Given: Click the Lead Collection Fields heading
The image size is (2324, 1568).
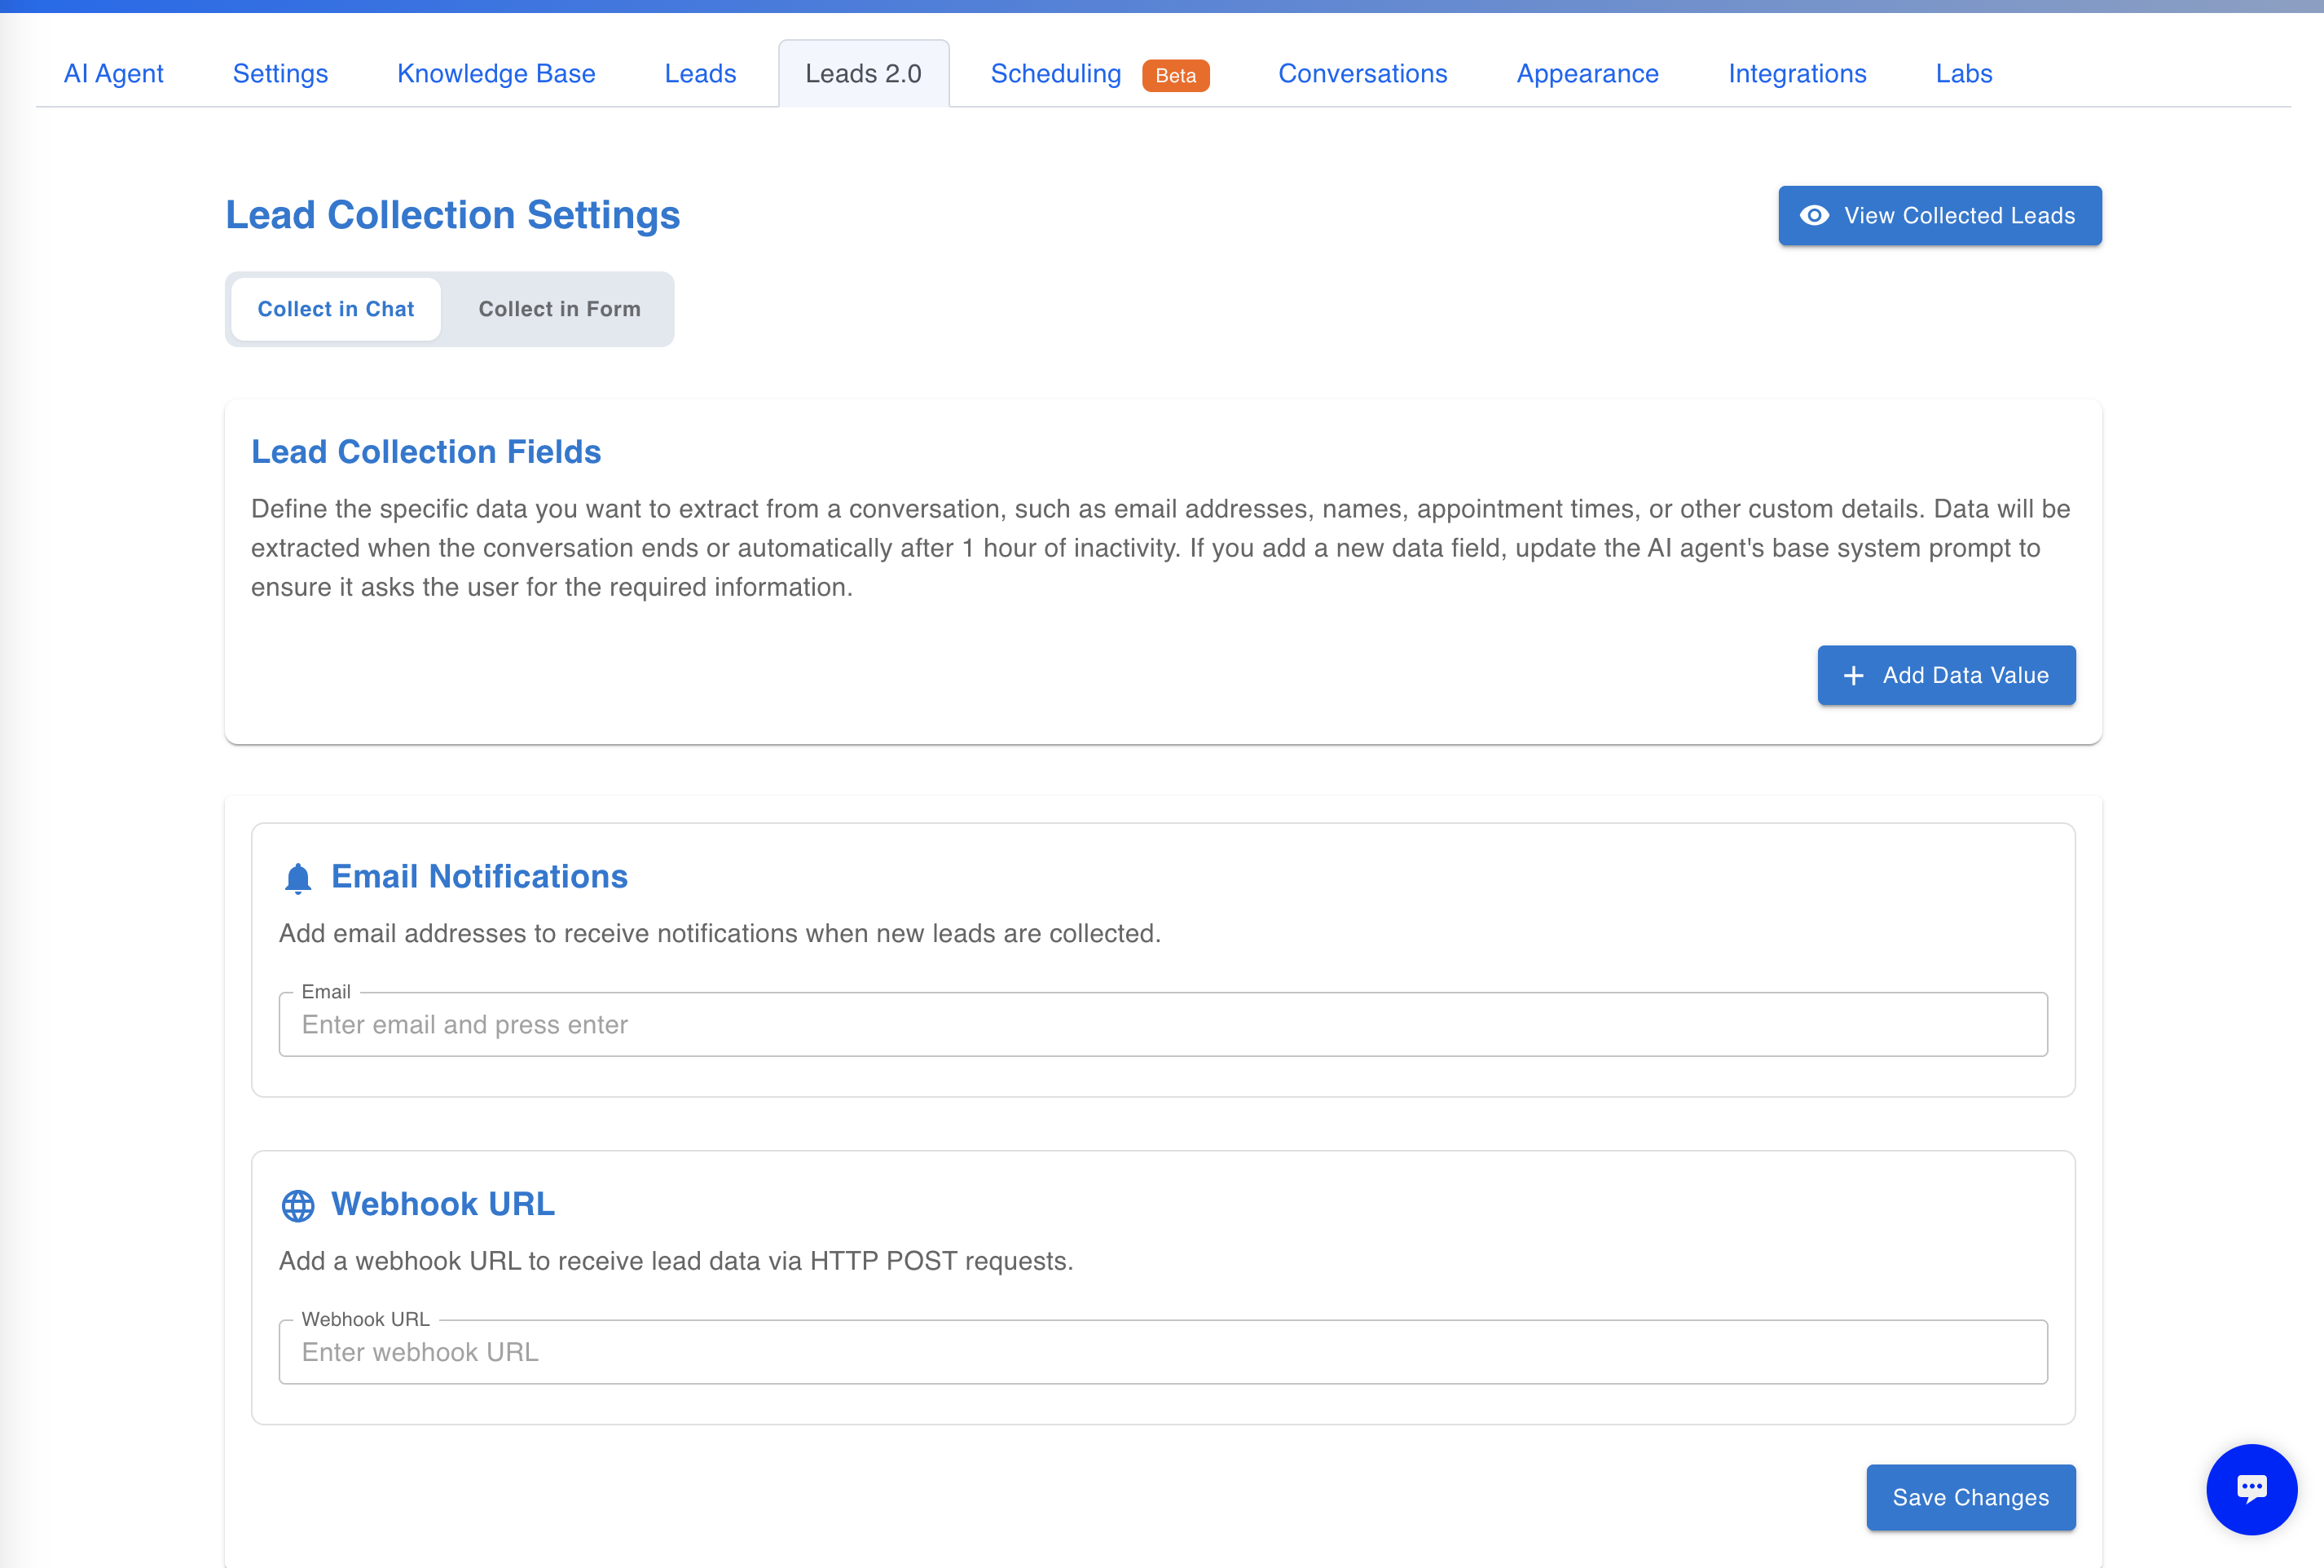Looking at the screenshot, I should 426,452.
